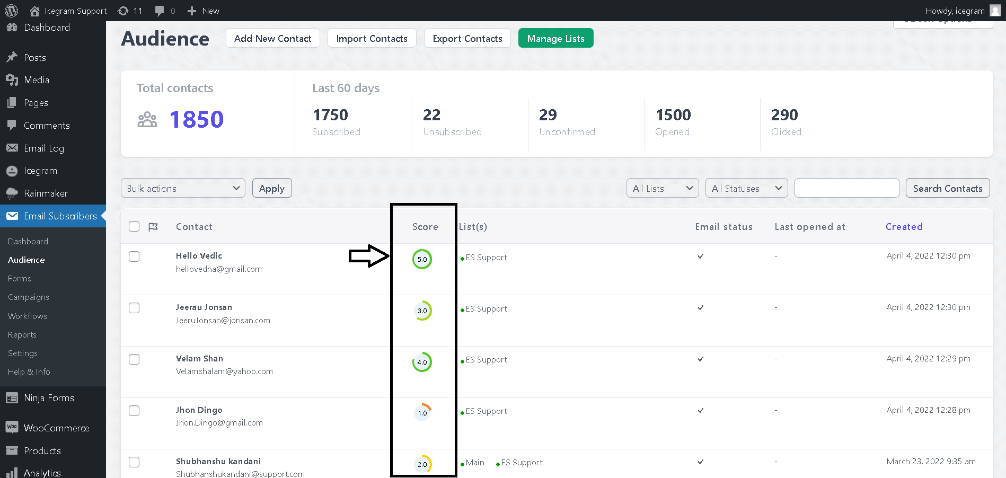Click the Score column header
Image resolution: width=1006 pixels, height=478 pixels.
[425, 226]
